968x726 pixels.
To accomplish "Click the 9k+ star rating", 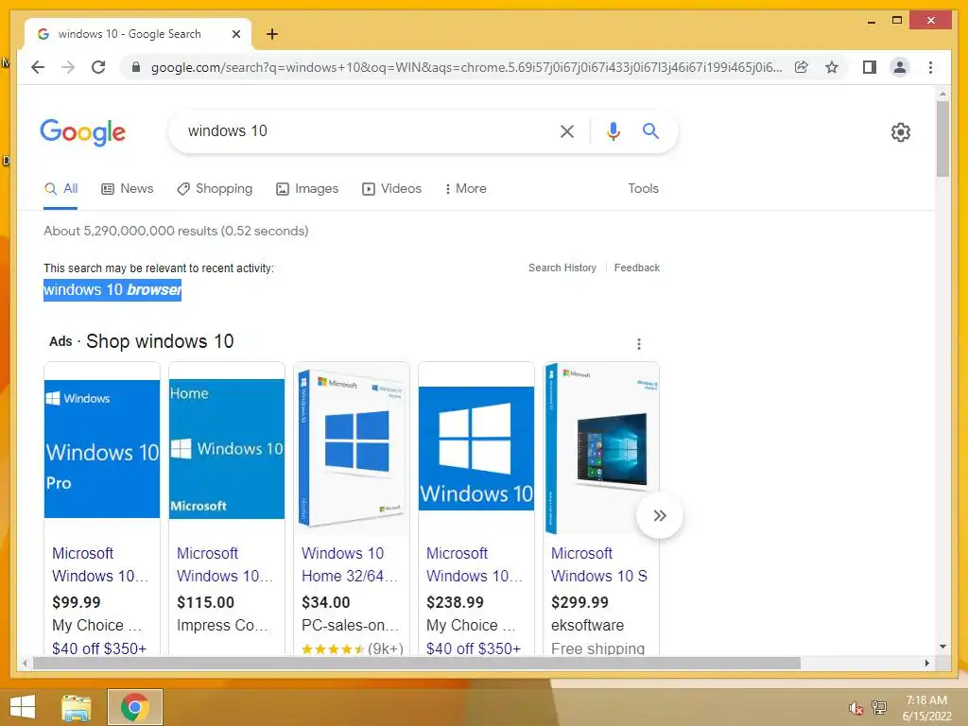I will tap(353, 648).
